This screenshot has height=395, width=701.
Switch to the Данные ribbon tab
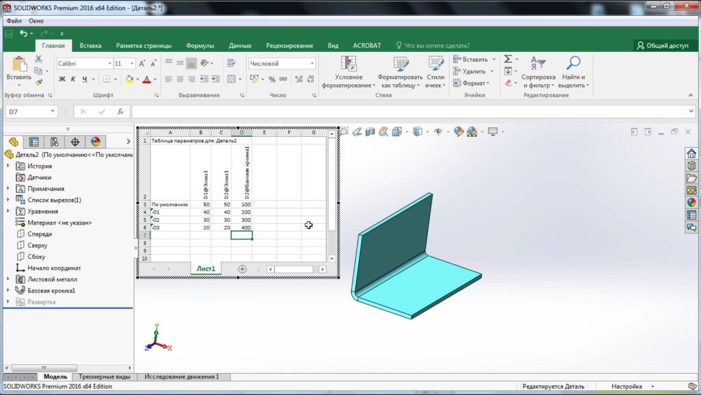tap(240, 46)
